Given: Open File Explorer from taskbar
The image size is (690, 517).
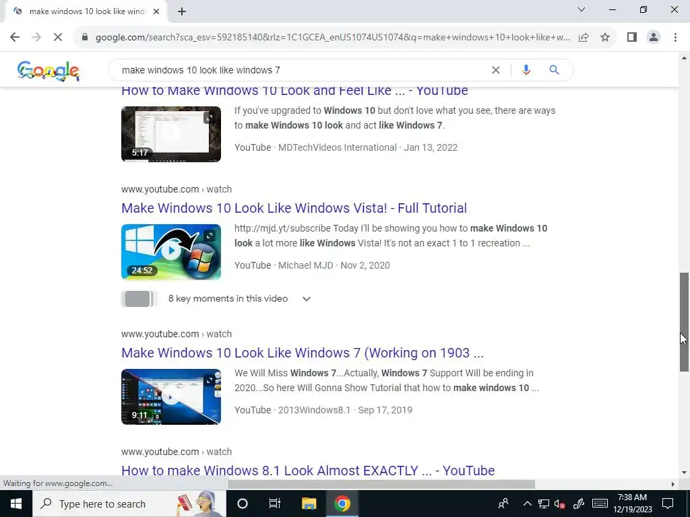Looking at the screenshot, I should [x=309, y=504].
